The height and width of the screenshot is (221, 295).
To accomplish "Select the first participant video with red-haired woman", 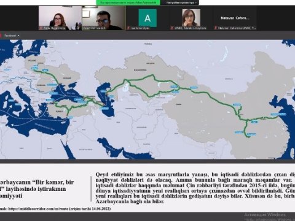I will coord(60,18).
